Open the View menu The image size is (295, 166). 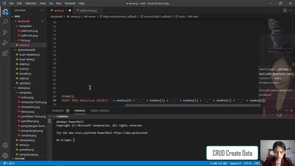pos(43,3)
